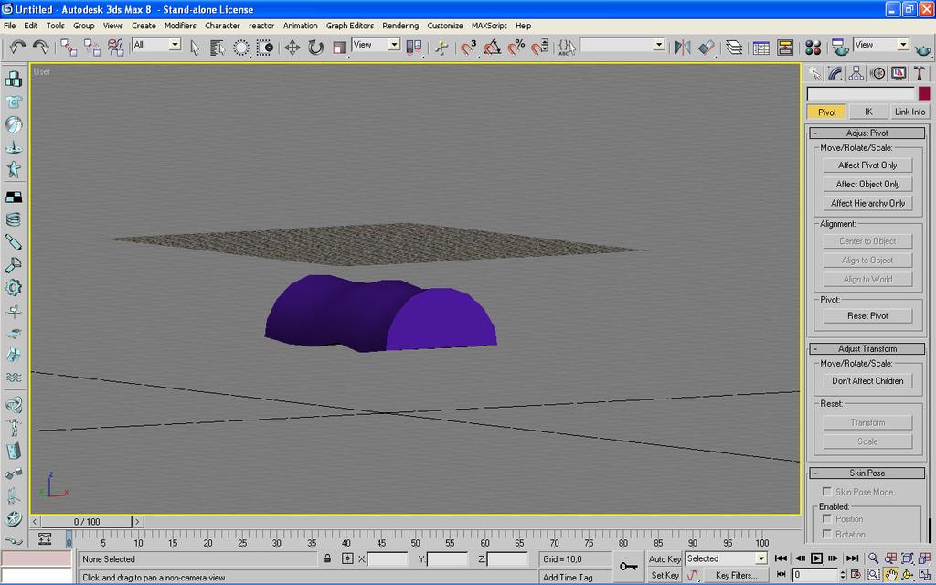Click the current frame spinner arrows
Screen dimensions: 936x585
(842, 575)
